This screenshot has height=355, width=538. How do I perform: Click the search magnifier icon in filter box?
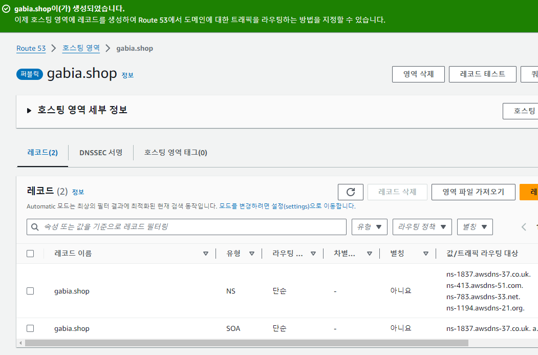pyautogui.click(x=35, y=227)
